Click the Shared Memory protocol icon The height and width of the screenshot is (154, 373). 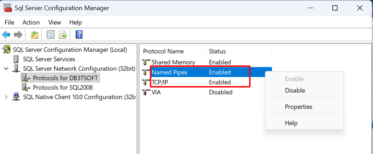tap(146, 62)
